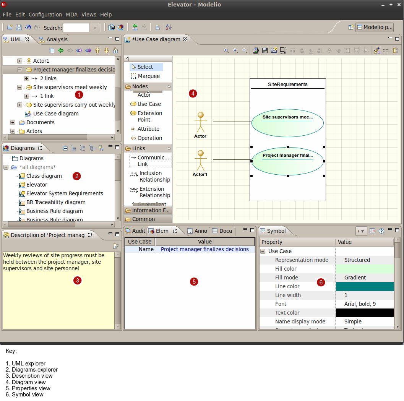Open the Configuration menu

coord(45,15)
